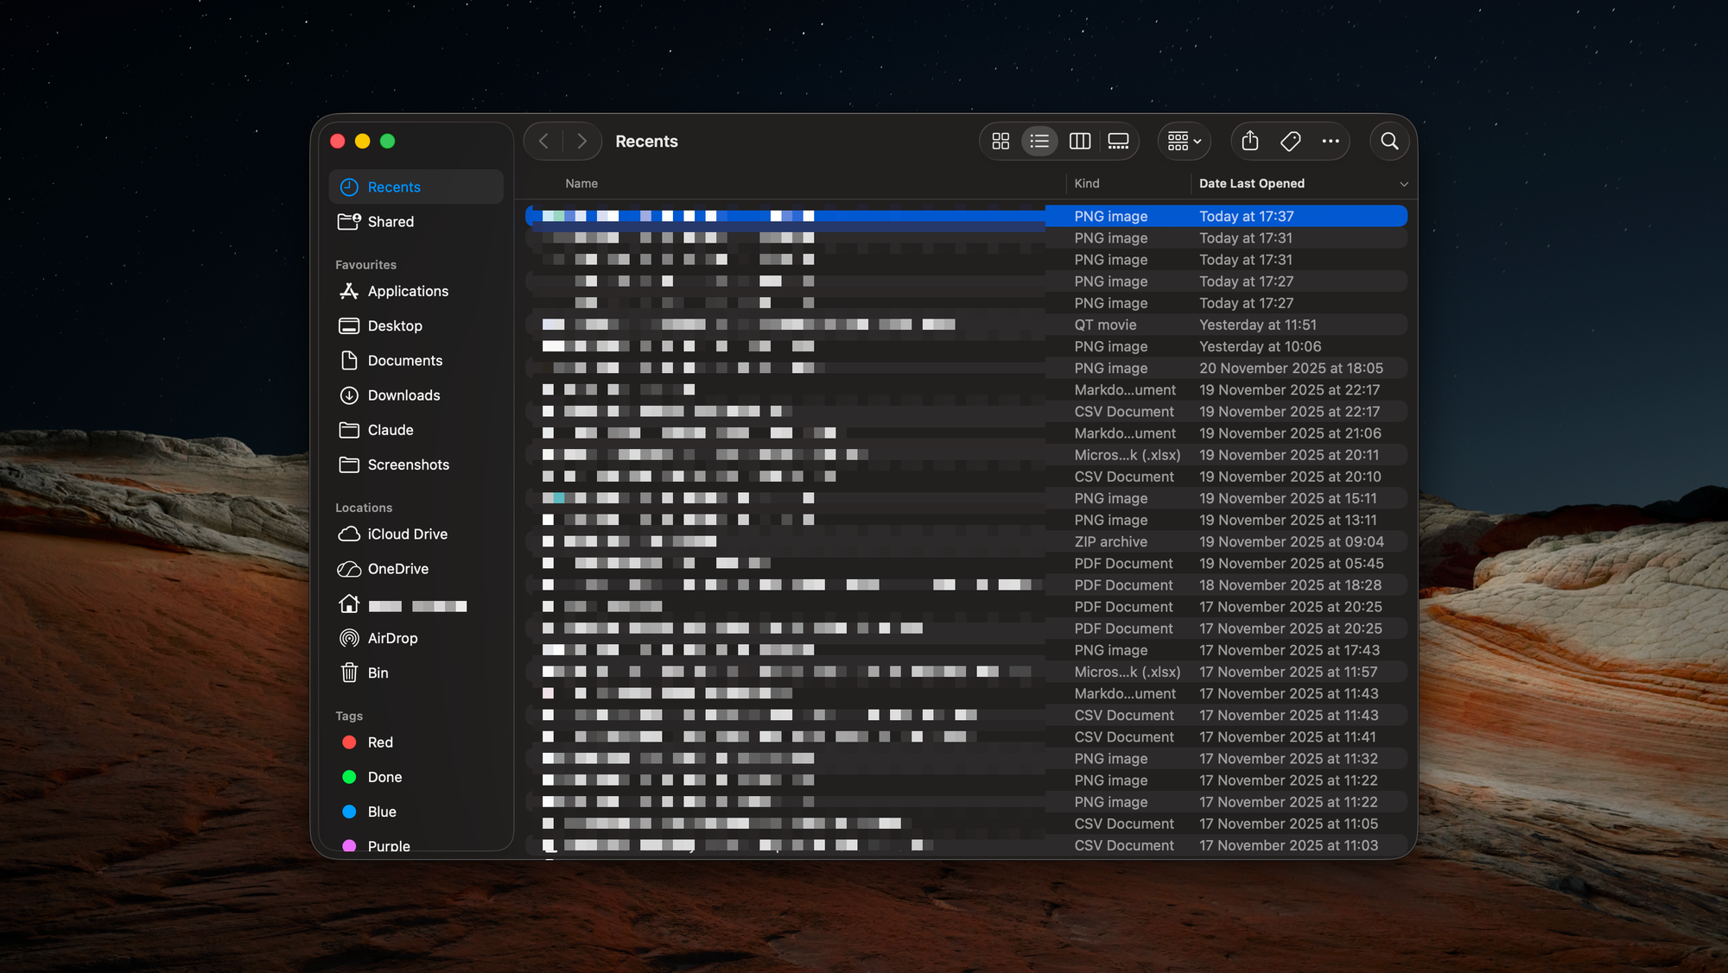
Task: Open the Downloads folder in sidebar
Action: click(403, 395)
